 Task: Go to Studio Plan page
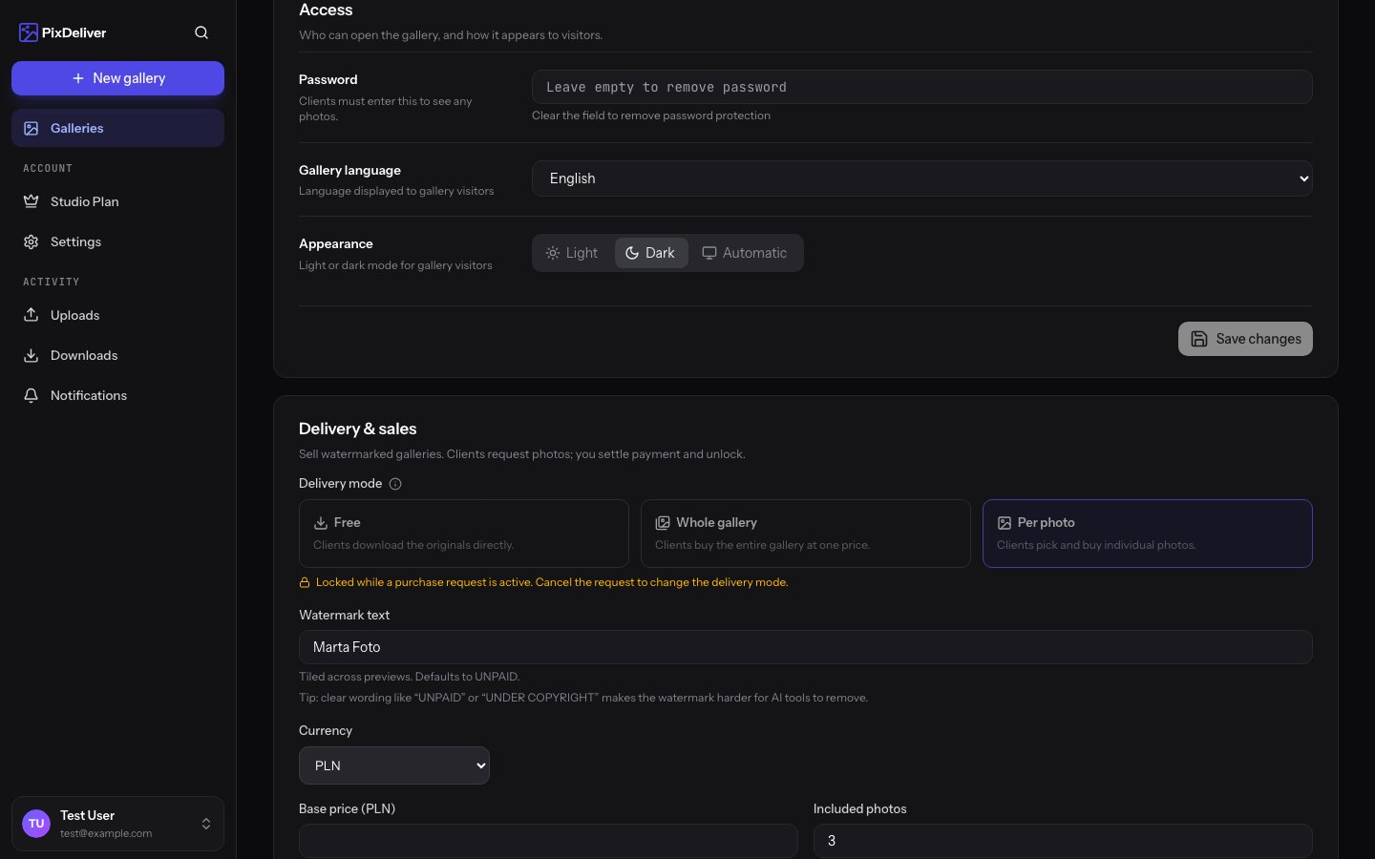pos(117,201)
